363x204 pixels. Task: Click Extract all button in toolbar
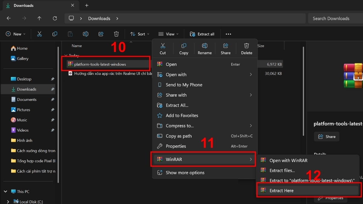[202, 34]
